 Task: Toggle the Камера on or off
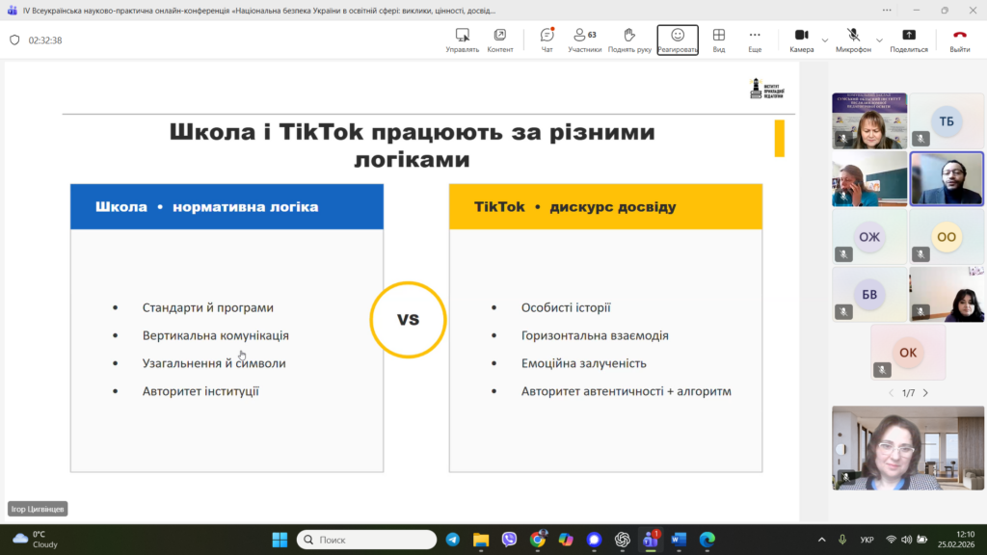point(801,40)
